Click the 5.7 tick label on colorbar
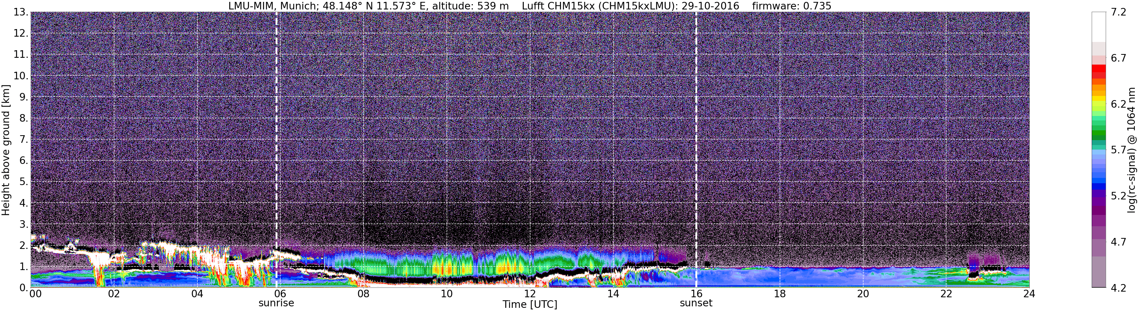1139x312 pixels. coord(1118,150)
